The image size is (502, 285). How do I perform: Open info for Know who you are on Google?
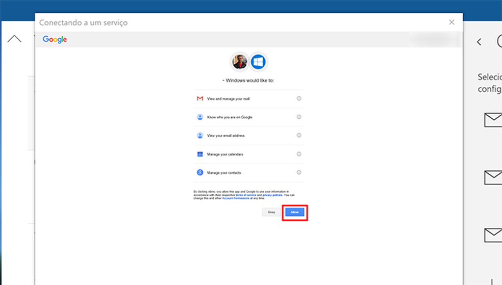pyautogui.click(x=299, y=117)
